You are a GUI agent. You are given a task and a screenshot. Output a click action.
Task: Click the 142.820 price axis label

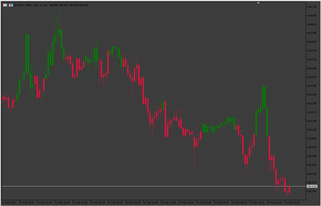click(312, 165)
